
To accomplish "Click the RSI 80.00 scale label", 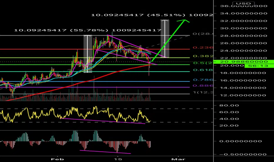I will 229,105.
